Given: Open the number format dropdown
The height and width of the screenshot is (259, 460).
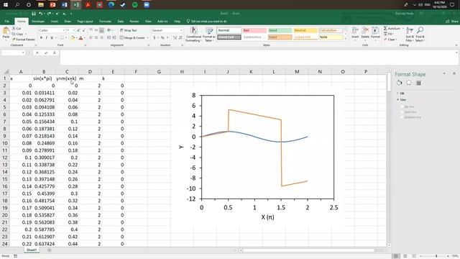Looking at the screenshot, I should click(x=180, y=30).
